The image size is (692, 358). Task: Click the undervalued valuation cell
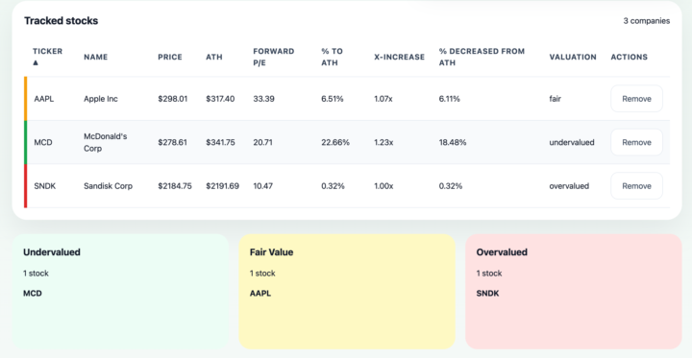572,142
